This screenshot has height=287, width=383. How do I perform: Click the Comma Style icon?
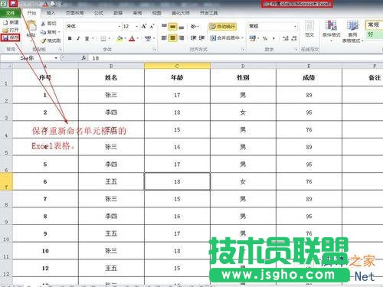tap(273, 38)
